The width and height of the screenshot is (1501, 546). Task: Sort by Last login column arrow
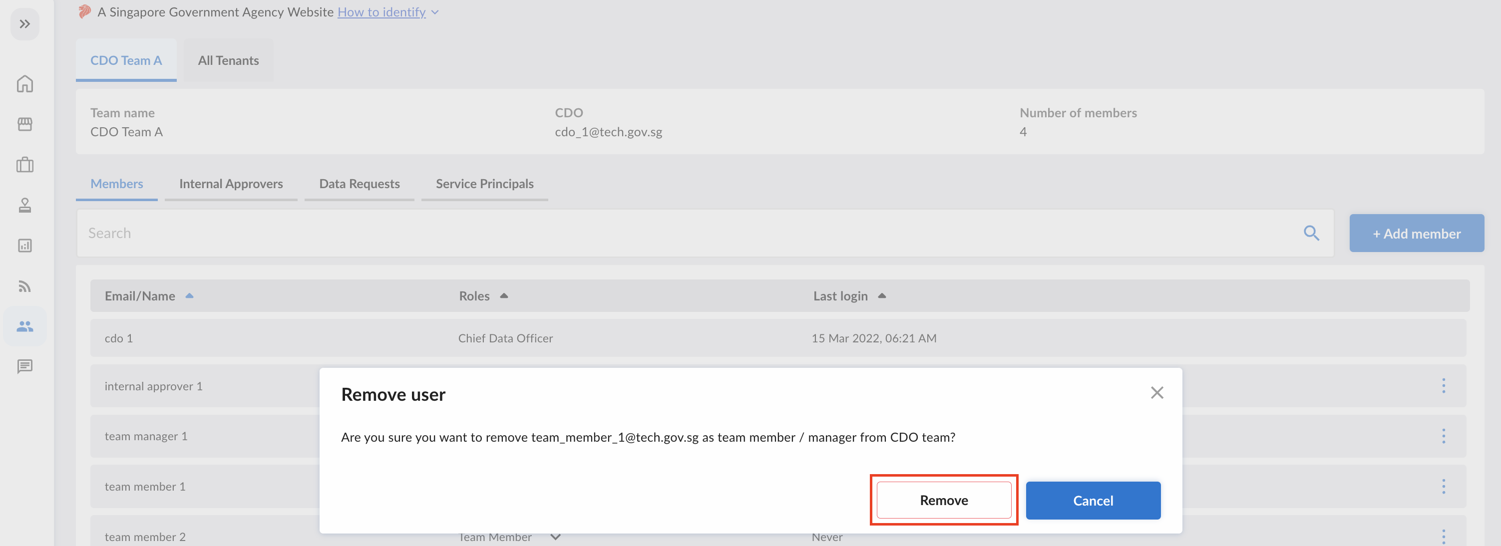882,295
